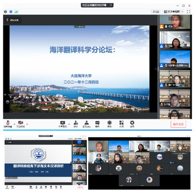
Task: Expand audio options arrow beside microphone
Action: pyautogui.click(x=14, y=124)
